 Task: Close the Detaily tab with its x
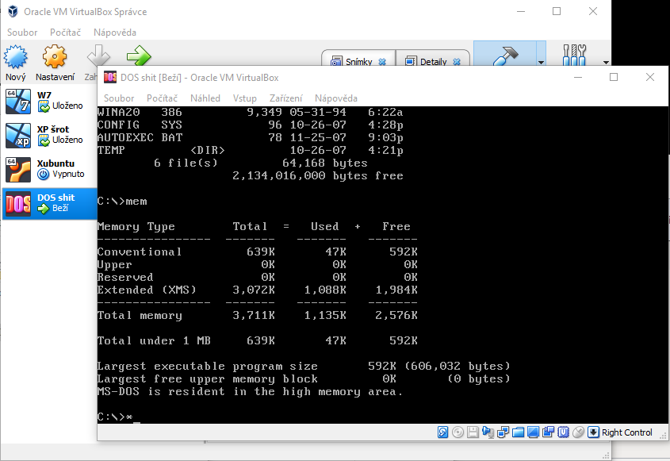pos(457,62)
